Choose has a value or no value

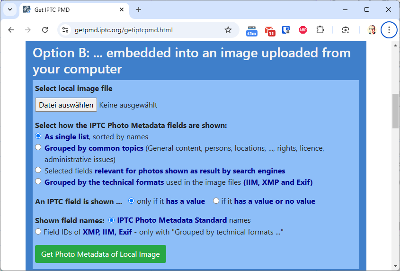click(x=216, y=201)
